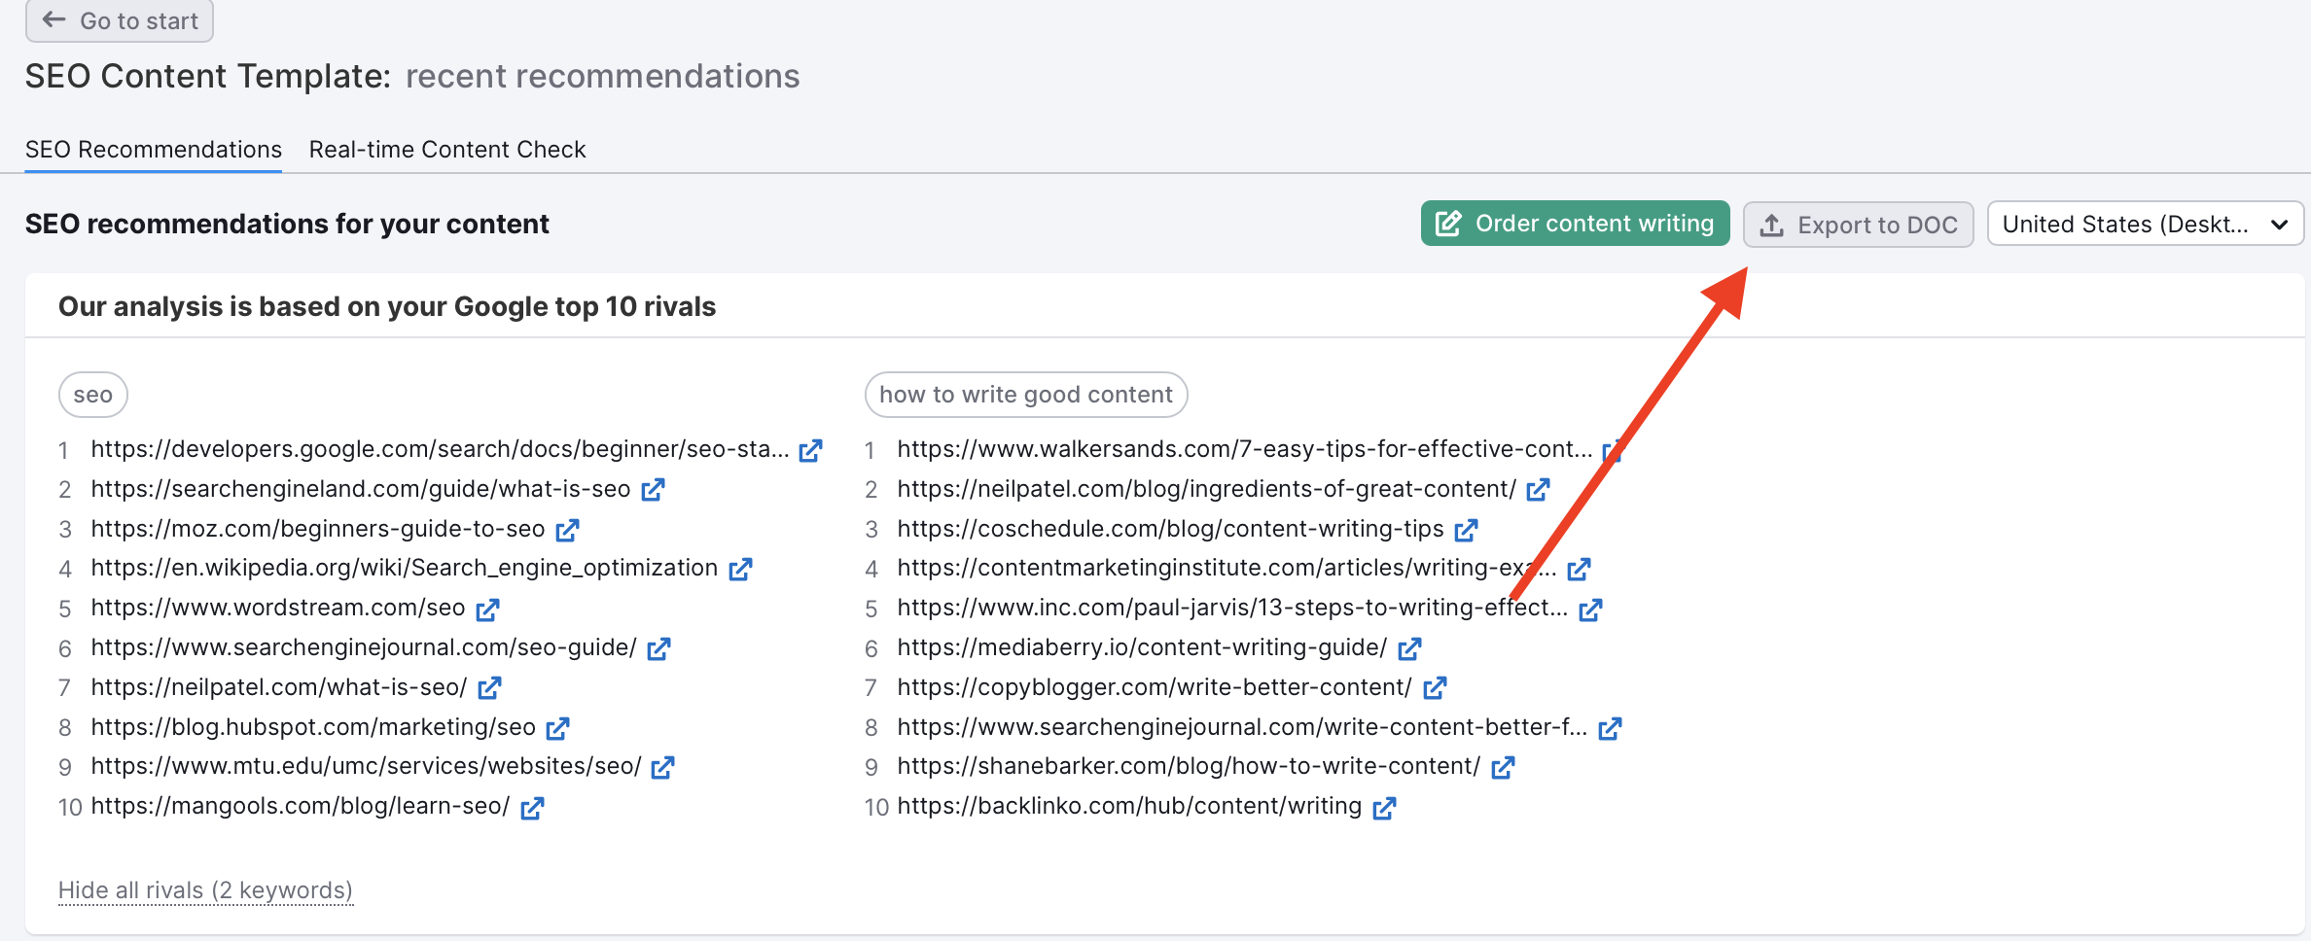This screenshot has height=941, width=2311.
Task: Open external link icon for neilpatel.com/what-is-seo
Action: 489,688
